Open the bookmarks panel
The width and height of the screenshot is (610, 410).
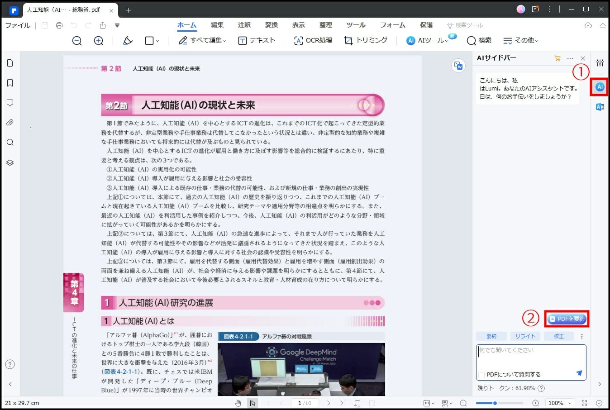coord(10,83)
